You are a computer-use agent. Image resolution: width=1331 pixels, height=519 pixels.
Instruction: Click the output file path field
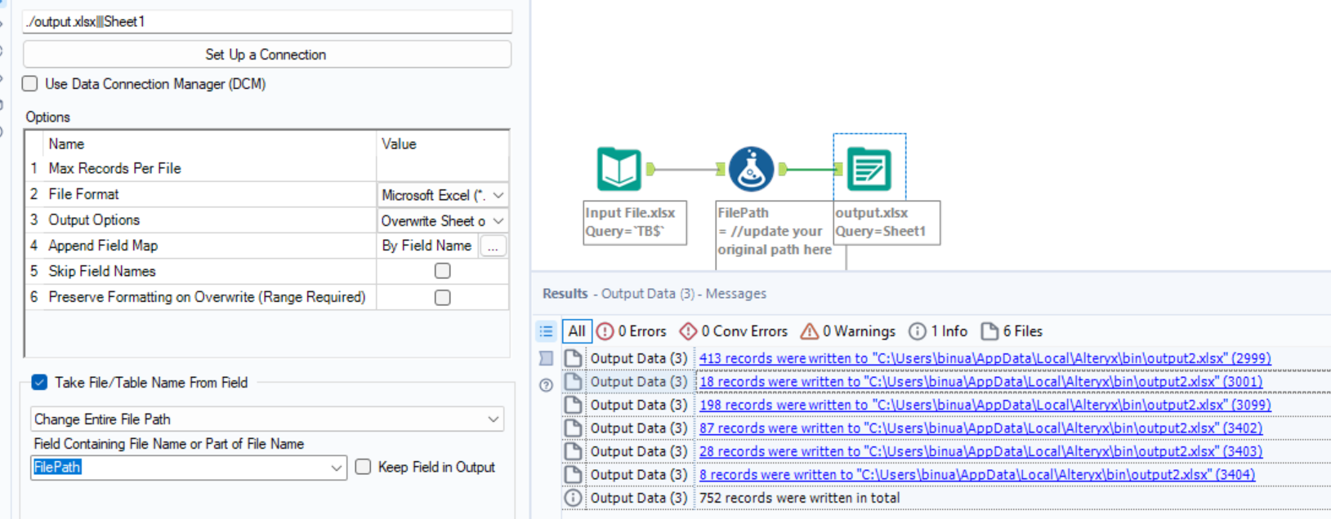click(266, 22)
